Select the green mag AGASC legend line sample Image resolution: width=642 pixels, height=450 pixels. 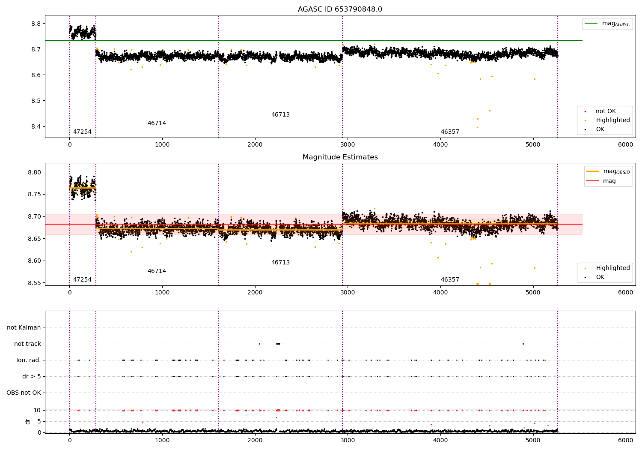pos(591,24)
